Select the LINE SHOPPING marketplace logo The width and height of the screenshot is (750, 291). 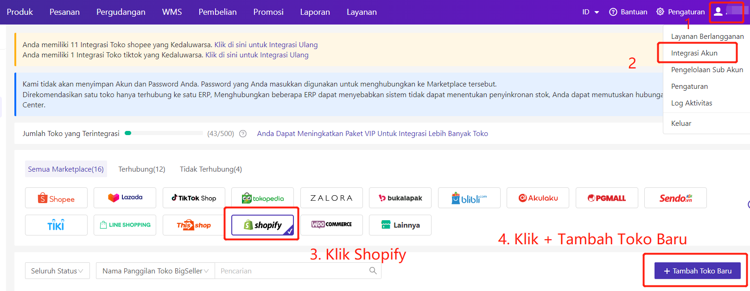pos(125,225)
